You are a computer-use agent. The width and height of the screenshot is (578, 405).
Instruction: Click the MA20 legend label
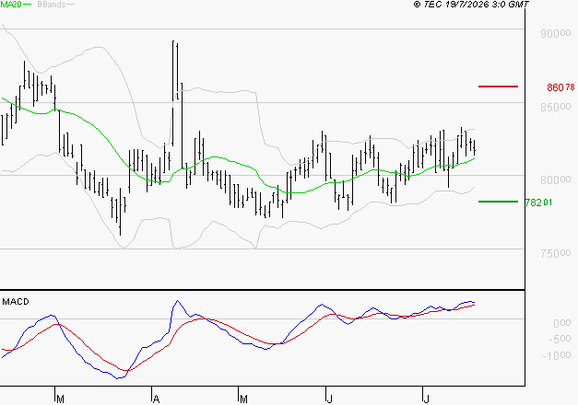coord(10,5)
